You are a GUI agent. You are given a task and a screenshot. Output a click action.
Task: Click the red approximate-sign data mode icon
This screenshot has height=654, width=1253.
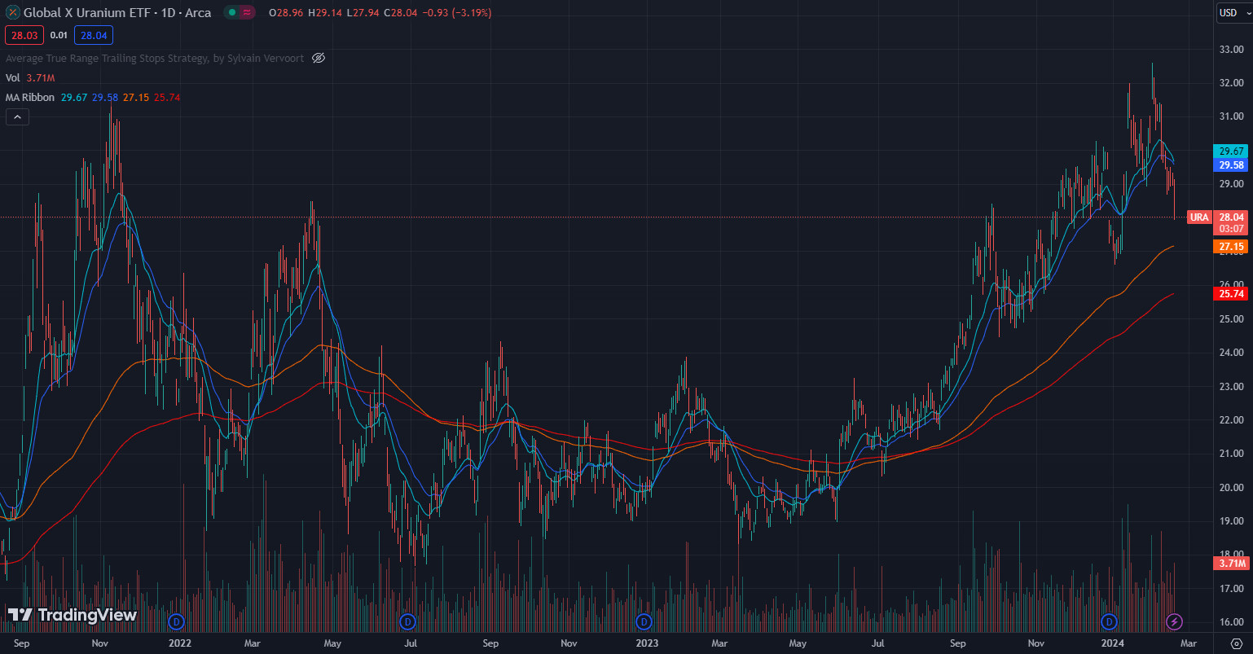point(248,13)
